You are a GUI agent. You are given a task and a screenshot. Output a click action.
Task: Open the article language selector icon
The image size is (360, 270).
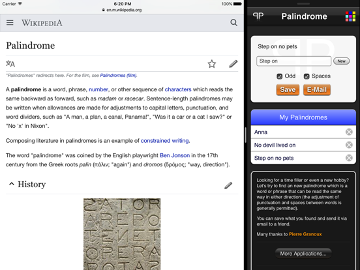pos(10,64)
